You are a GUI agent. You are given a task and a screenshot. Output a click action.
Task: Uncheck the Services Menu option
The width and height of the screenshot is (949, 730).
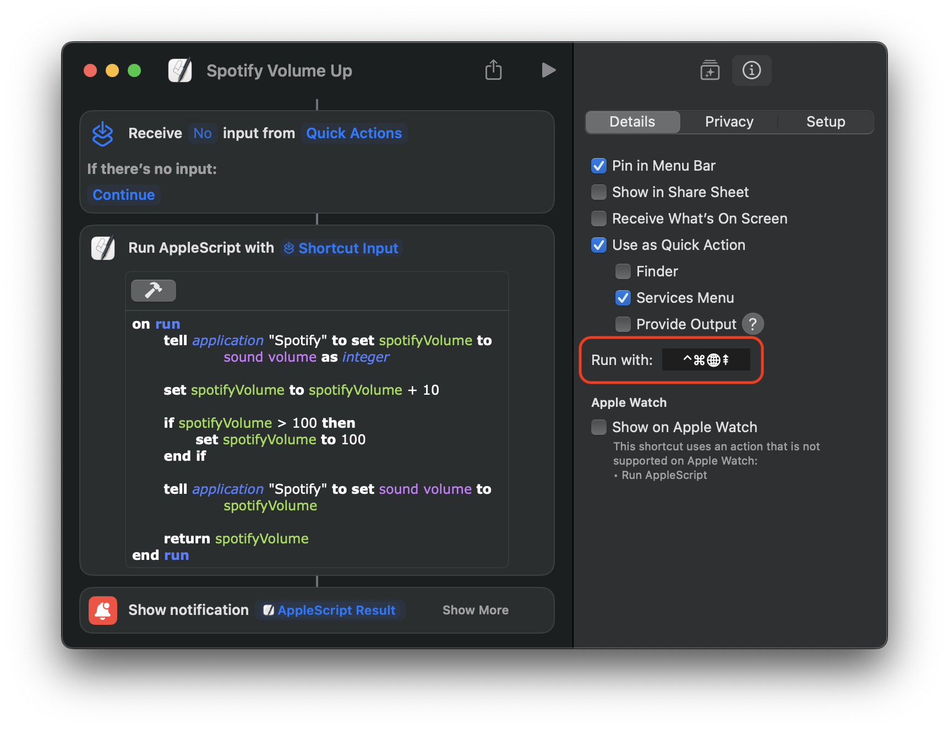[623, 298]
